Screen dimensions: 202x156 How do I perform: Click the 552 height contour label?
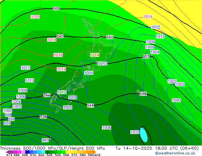click(x=146, y=56)
